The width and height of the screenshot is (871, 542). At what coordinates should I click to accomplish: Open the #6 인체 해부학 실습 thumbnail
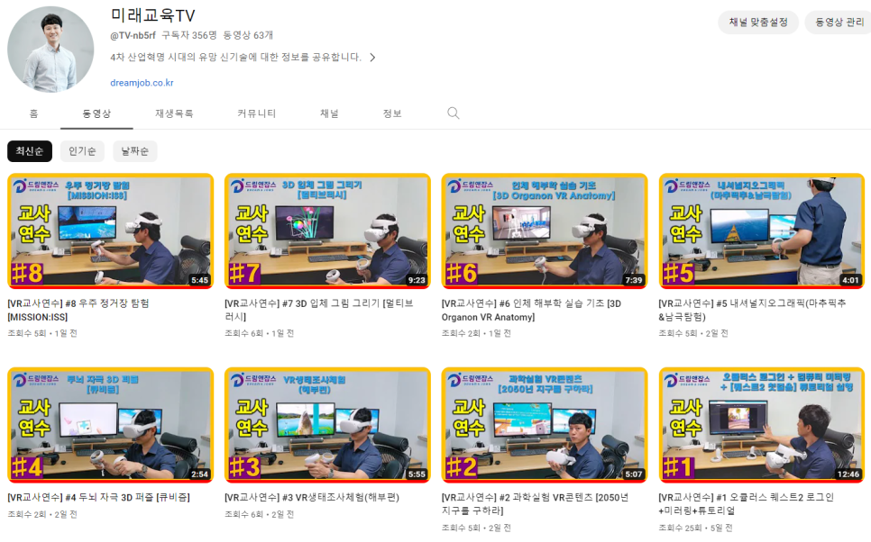(x=545, y=231)
